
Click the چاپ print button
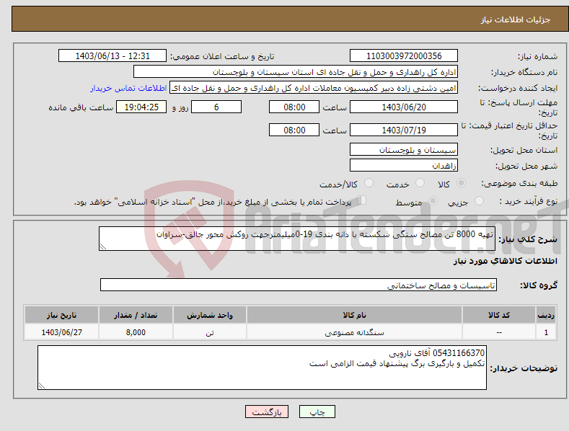pos(317,412)
